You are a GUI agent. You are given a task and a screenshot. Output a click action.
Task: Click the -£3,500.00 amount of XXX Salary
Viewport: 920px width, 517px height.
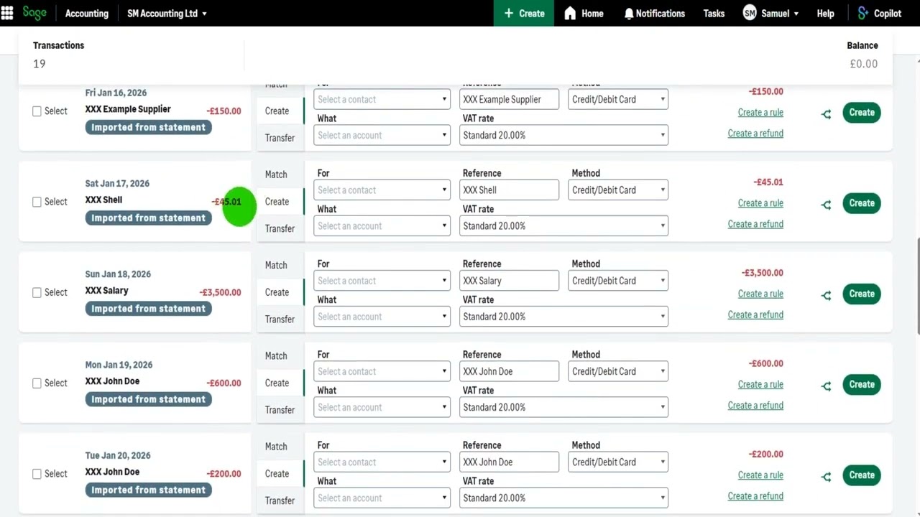pos(220,292)
